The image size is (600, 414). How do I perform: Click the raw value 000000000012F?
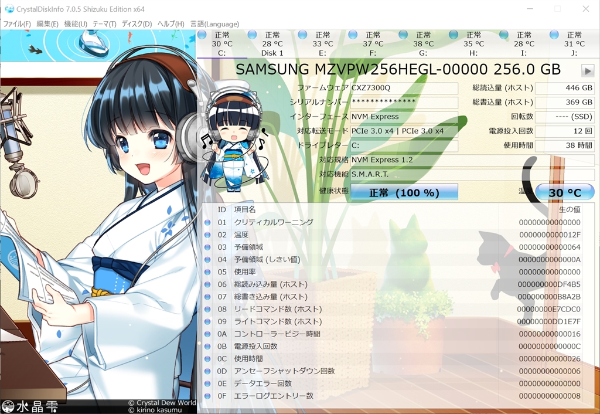tap(550, 235)
